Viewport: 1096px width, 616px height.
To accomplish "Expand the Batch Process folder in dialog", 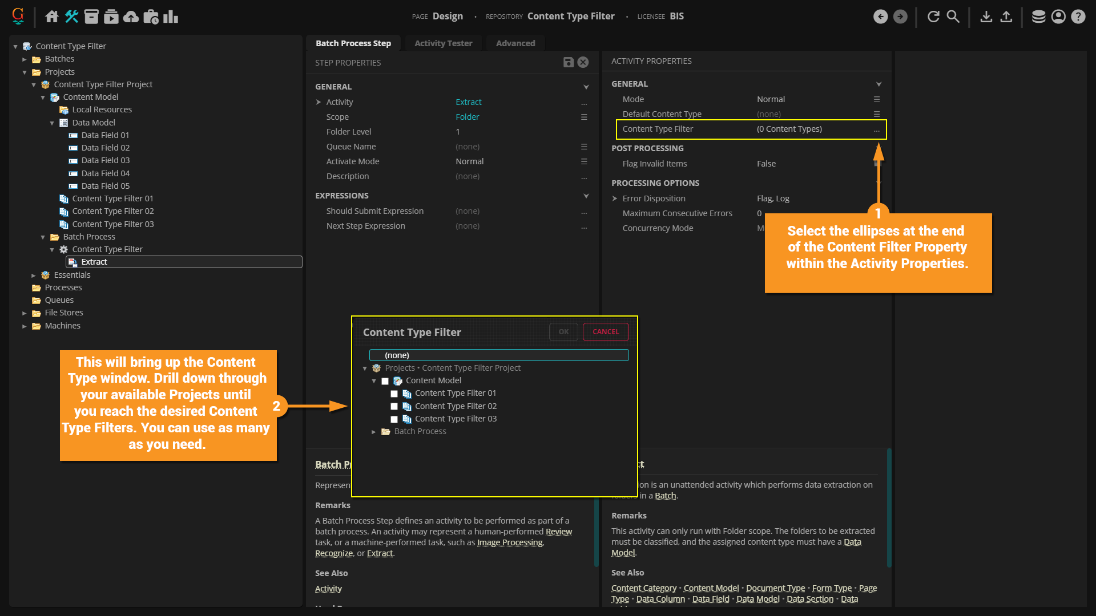I will pyautogui.click(x=374, y=432).
